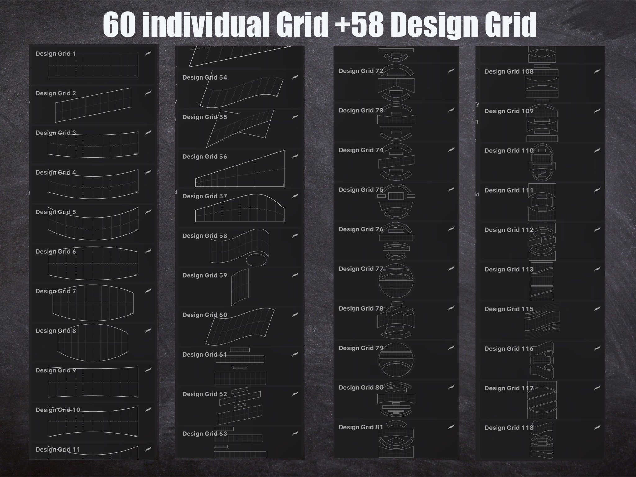Click the Procreate swoosh icon on Design Grid 1

(x=148, y=53)
